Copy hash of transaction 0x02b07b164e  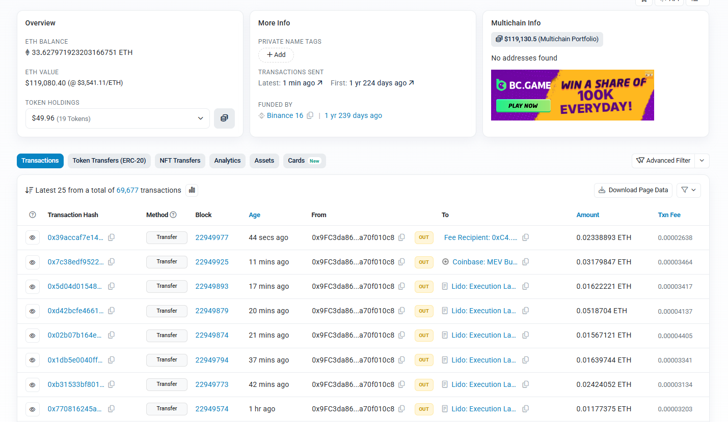coord(111,335)
